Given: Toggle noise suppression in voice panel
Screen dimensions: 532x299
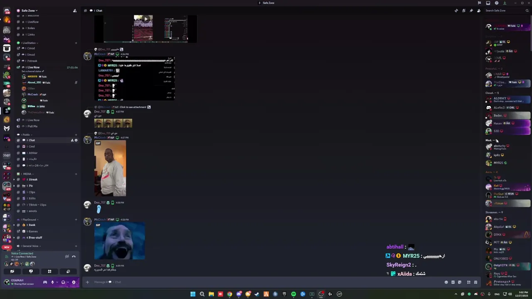Looking at the screenshot, I should [x=67, y=256].
